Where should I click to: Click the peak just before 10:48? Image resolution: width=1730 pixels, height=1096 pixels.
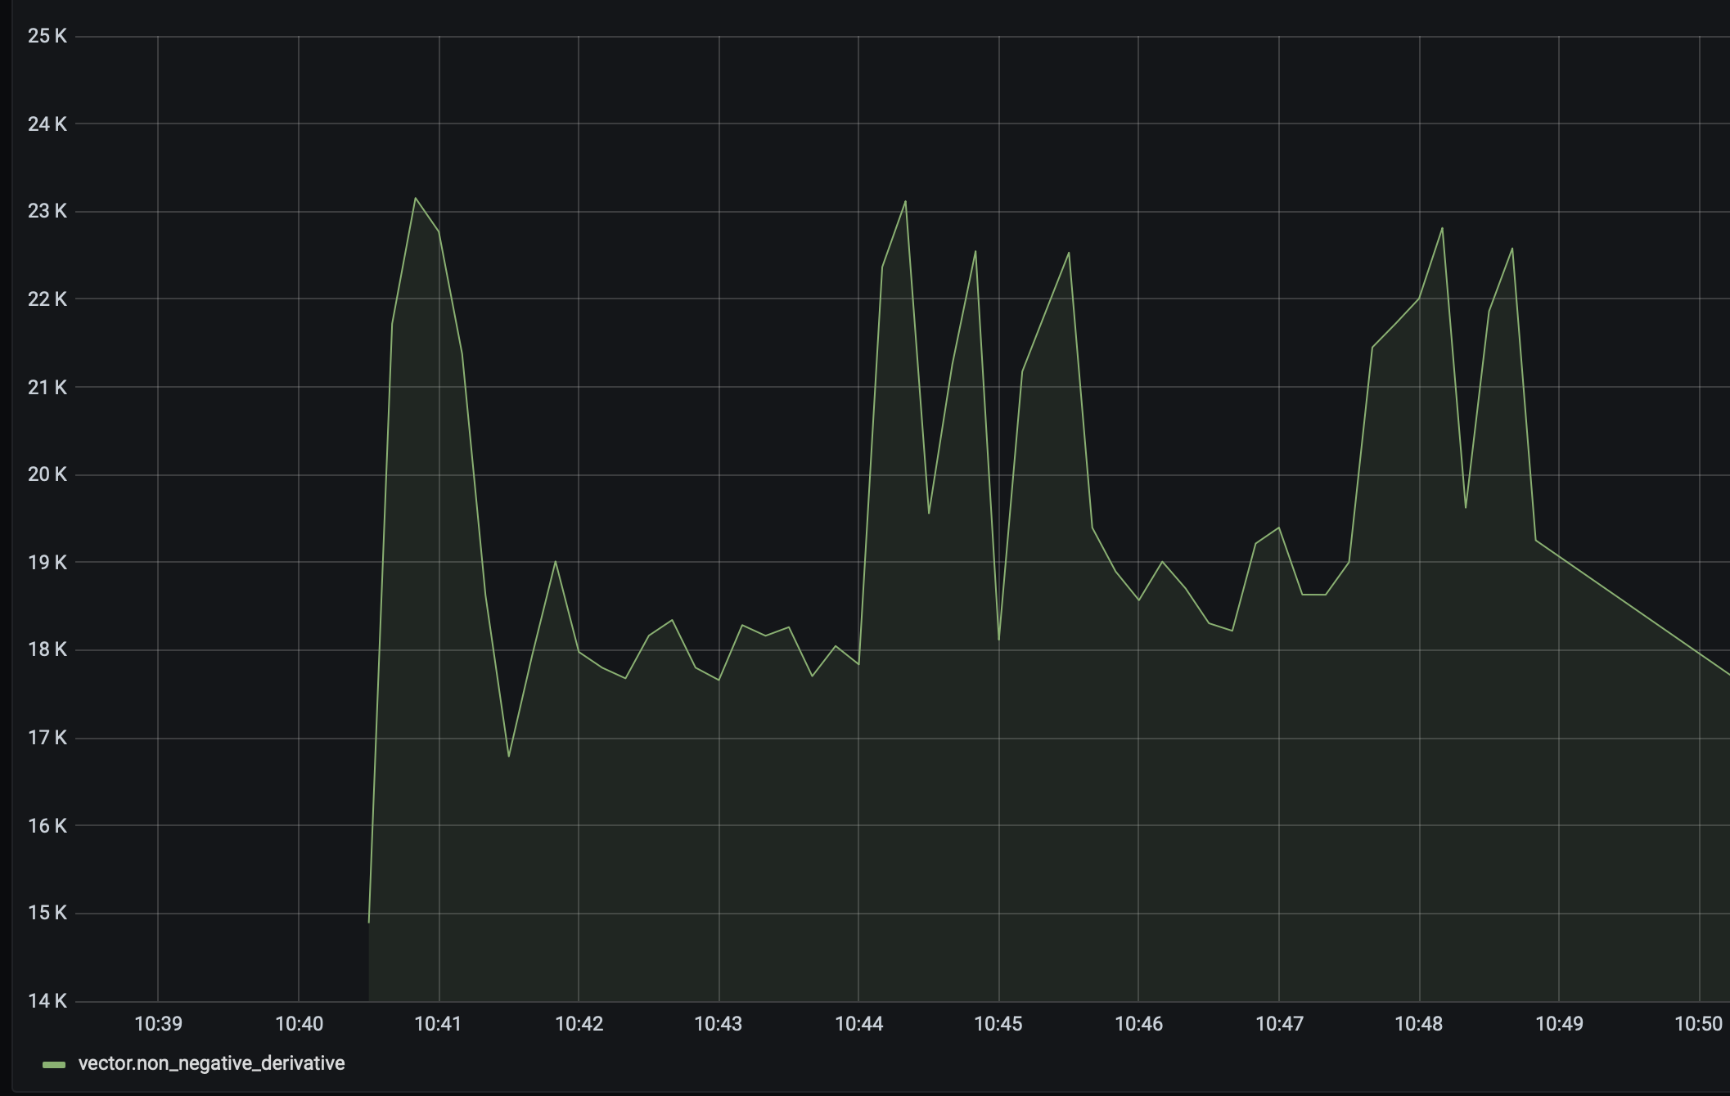point(1443,229)
